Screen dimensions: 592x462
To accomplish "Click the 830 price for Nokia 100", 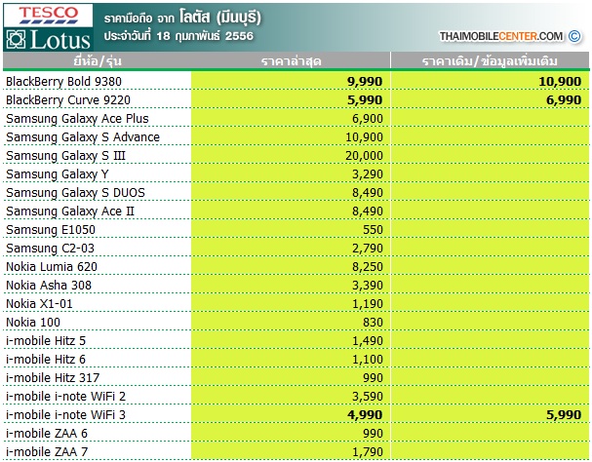I will (373, 322).
